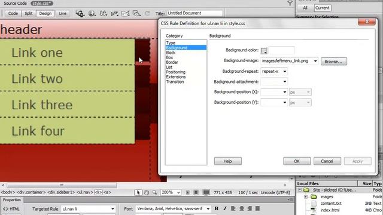Click the Cancel button in dialog

327,161
